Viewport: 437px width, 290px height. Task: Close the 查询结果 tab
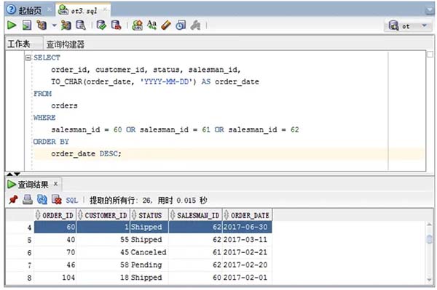pos(55,184)
